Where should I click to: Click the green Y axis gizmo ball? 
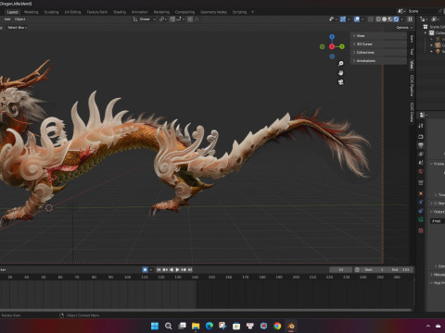[342, 46]
